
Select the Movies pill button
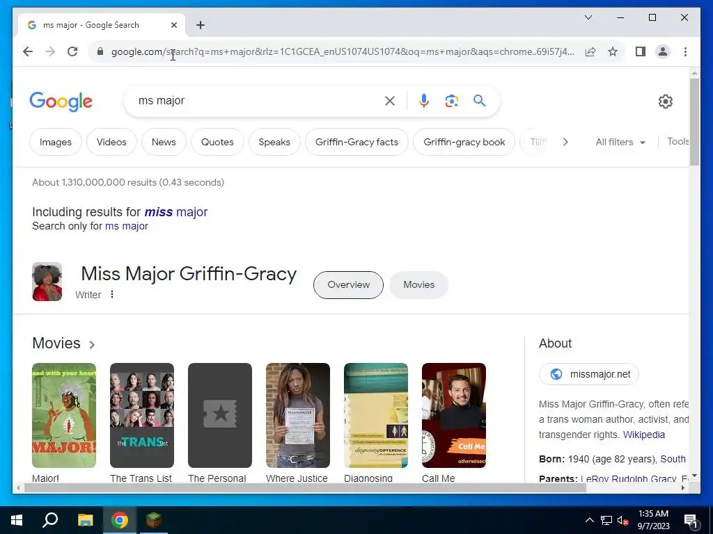[418, 285]
